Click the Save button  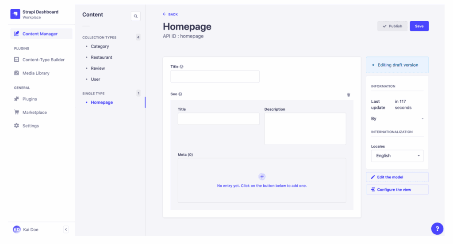pyautogui.click(x=419, y=26)
